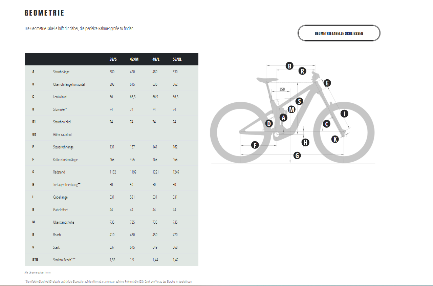Select the C head angle marker
This screenshot has height=286, width=433.
pos(326,124)
